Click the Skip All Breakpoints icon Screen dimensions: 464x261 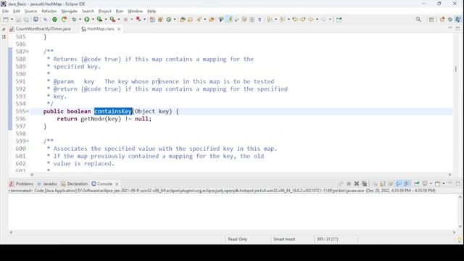click(45, 20)
